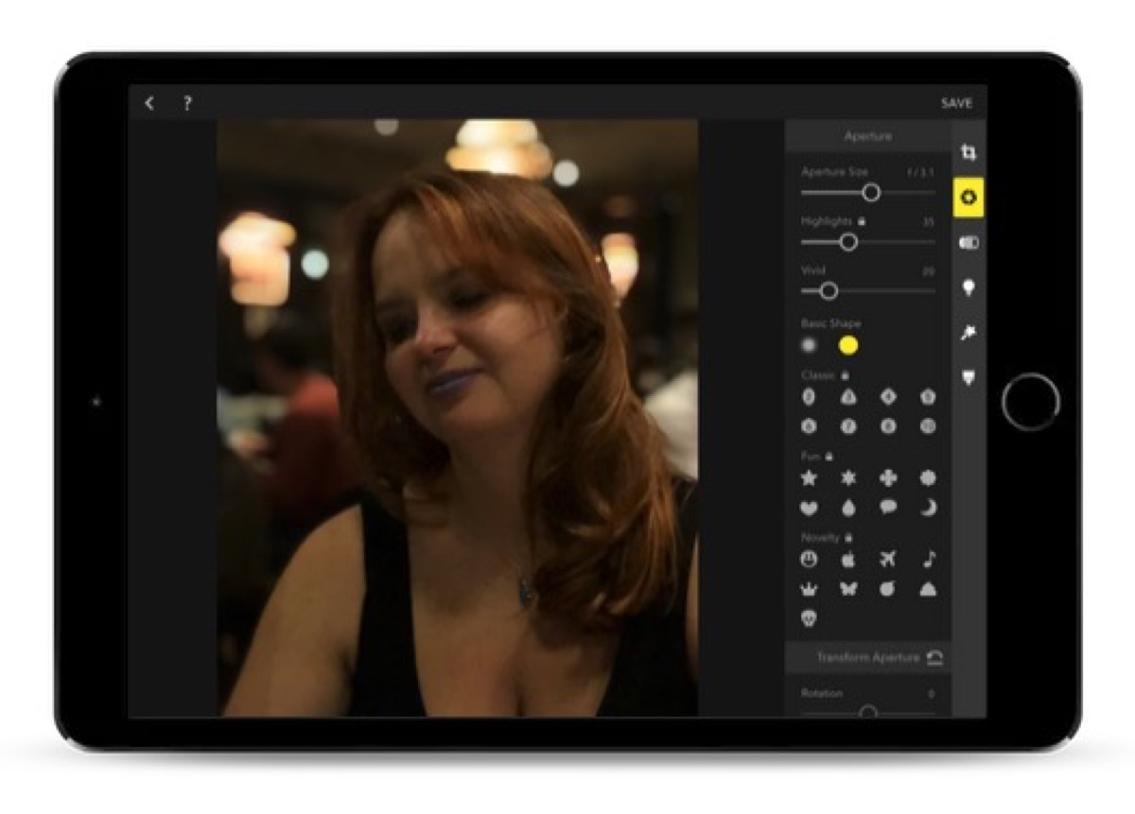This screenshot has height=814, width=1135.
Task: Pick the plus-cross bokeh shape
Action: tap(888, 478)
